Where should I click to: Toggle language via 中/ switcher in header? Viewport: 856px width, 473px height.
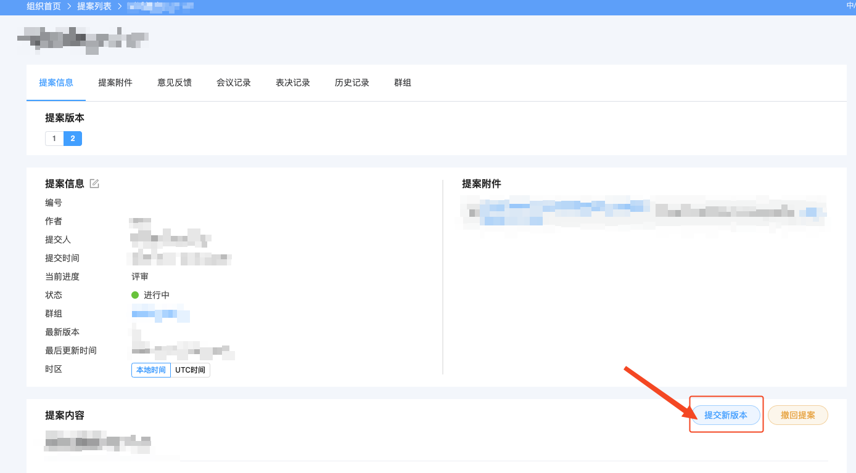click(850, 6)
